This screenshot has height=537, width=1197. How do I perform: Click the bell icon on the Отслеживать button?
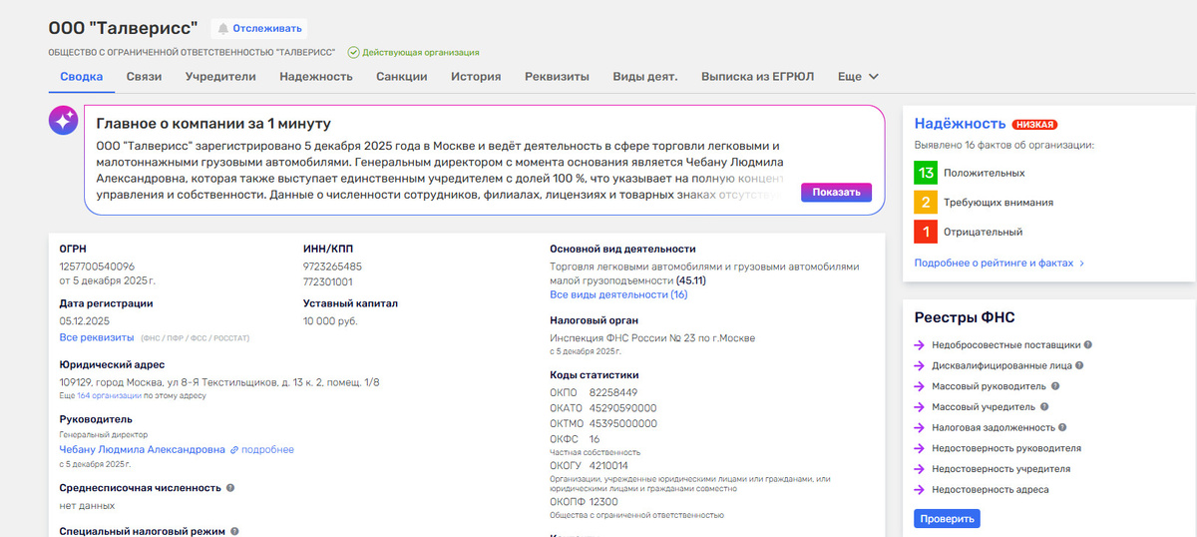pos(222,28)
